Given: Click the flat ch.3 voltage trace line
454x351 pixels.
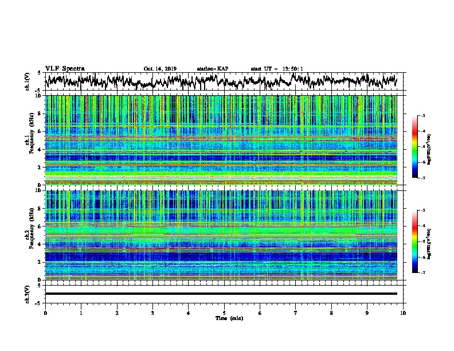Looking at the screenshot, I should coord(221,294).
